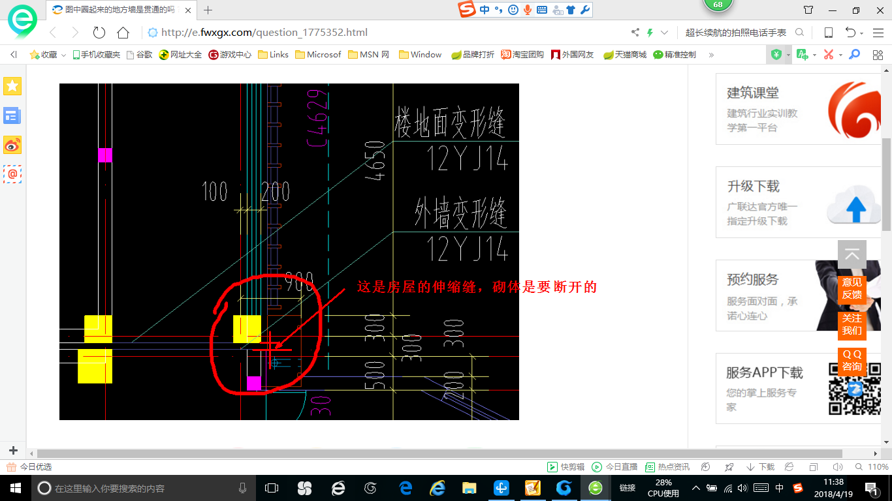Open mobile device view icon

pyautogui.click(x=828, y=33)
